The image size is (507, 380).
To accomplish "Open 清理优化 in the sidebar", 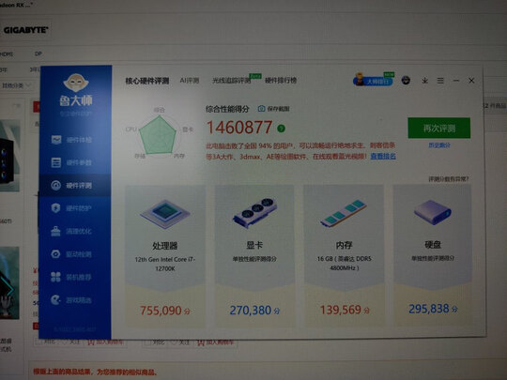I will 71,231.
